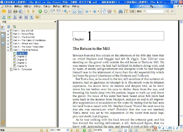Open a PDF with the folder icon
Viewport: 183px width, 132px height.
(4, 11)
